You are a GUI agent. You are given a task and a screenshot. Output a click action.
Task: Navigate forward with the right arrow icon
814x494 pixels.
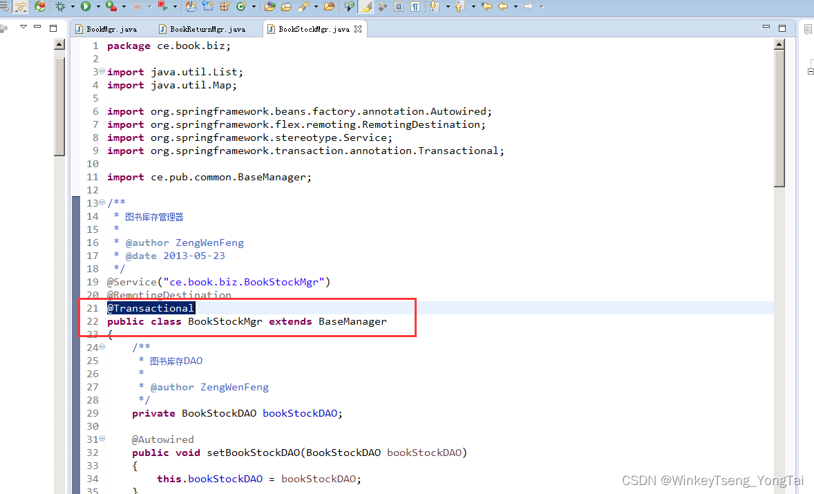(x=529, y=7)
